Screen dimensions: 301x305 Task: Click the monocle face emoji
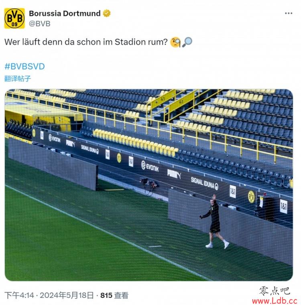pos(175,42)
